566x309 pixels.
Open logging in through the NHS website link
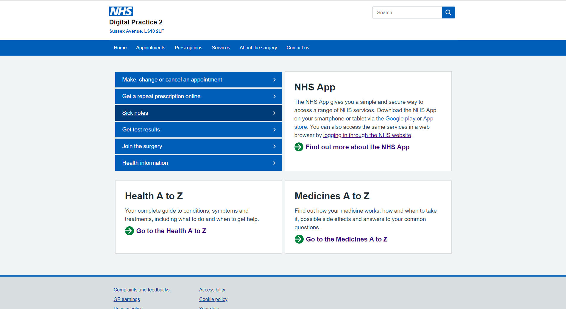coord(367,135)
